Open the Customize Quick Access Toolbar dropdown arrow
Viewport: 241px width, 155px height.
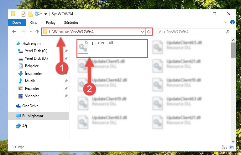tap(45, 14)
